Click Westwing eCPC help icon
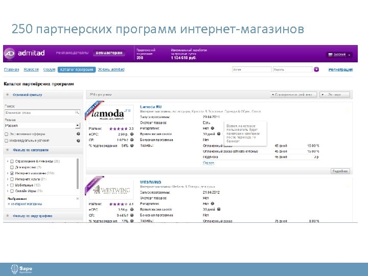The height and width of the screenshot is (276, 368). click(132, 210)
